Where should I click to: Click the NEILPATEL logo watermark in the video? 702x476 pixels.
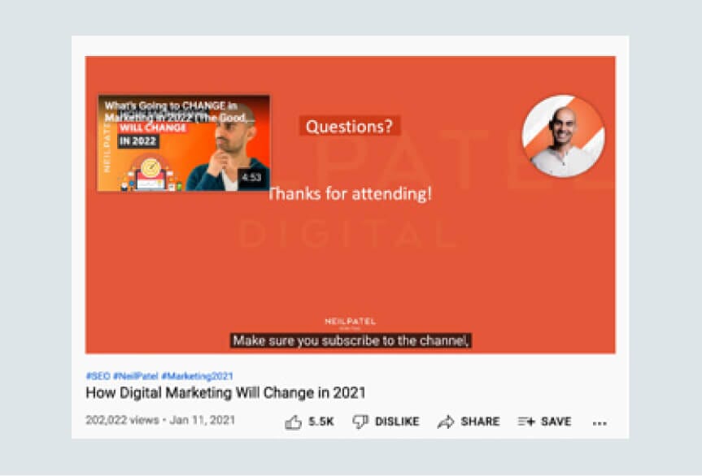point(350,322)
